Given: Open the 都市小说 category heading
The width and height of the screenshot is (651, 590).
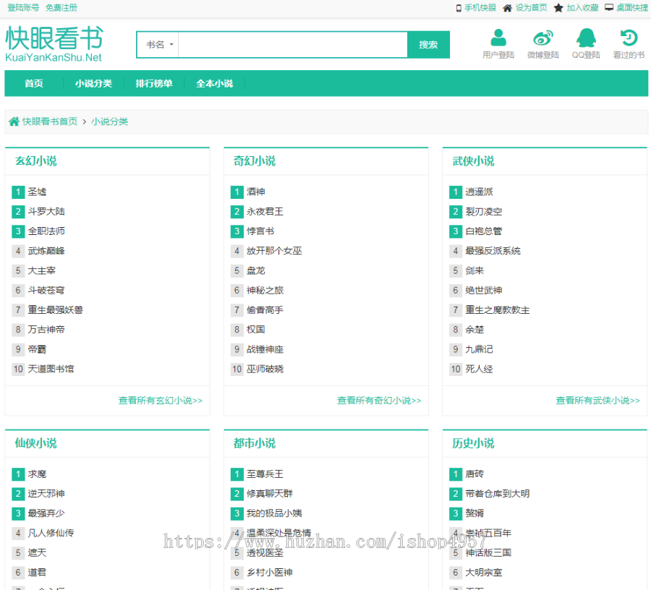Looking at the screenshot, I should [x=255, y=443].
